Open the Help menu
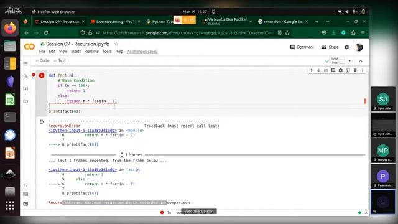398x224 pixels. point(119,51)
